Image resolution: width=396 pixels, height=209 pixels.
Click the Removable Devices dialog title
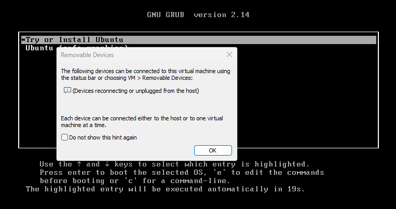(87, 55)
